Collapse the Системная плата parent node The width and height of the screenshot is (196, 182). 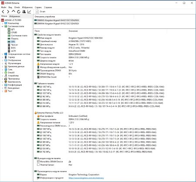click(x=3, y=26)
